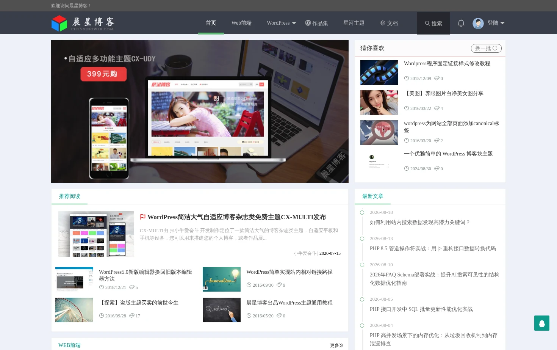
Task: Click comment icon for 博客块主题 post
Action: click(x=437, y=168)
